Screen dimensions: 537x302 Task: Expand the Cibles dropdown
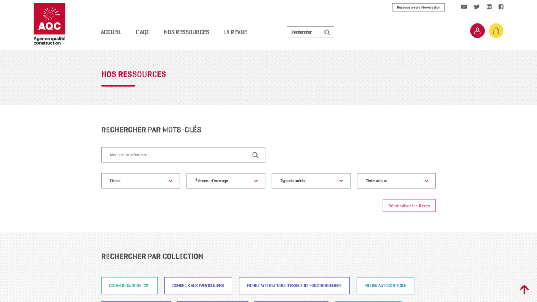click(141, 181)
